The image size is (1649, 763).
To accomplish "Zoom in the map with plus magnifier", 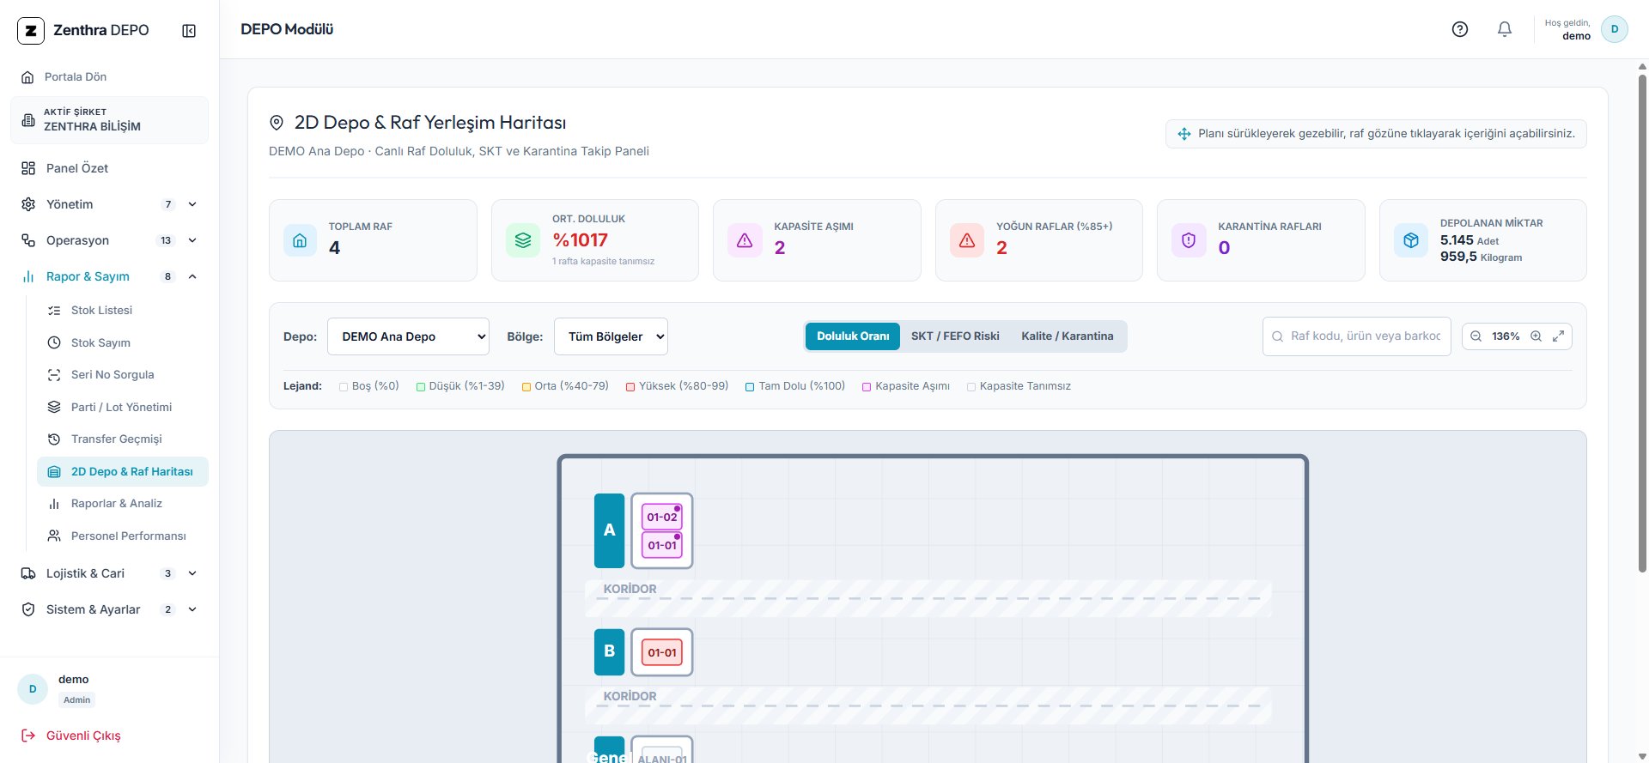I will (x=1536, y=336).
